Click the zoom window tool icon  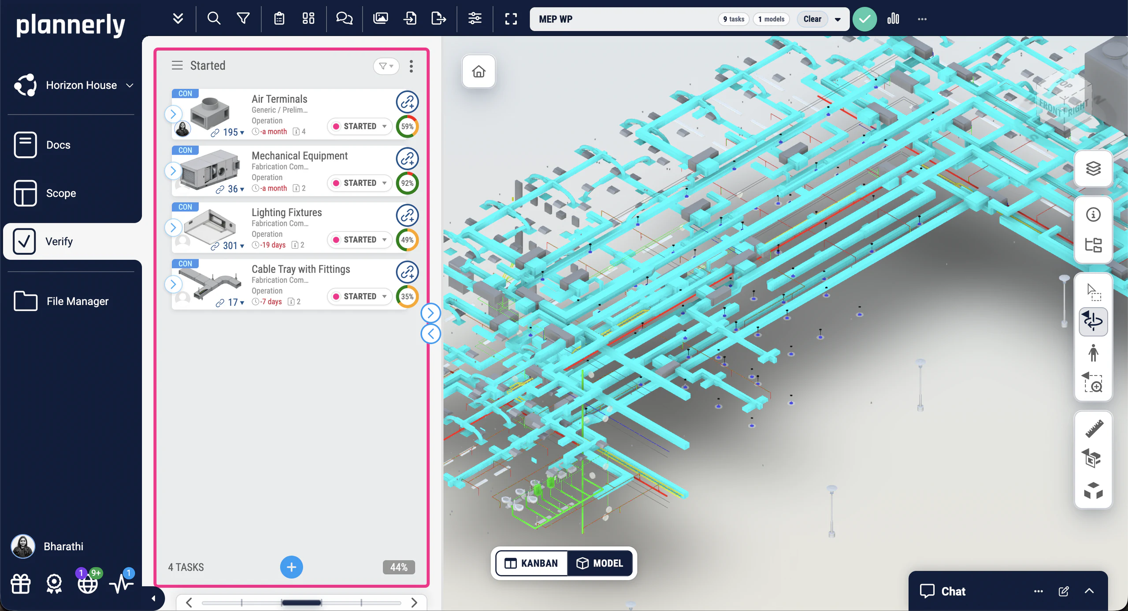1093,383
